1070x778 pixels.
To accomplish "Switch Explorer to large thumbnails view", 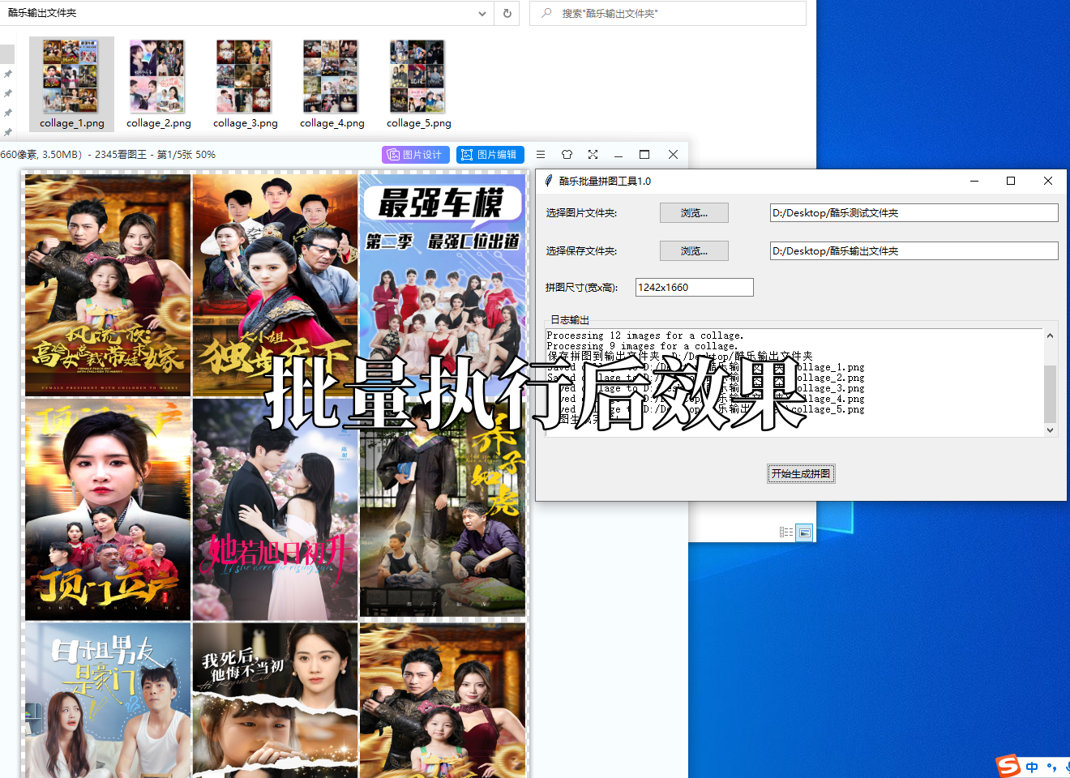I will 804,532.
